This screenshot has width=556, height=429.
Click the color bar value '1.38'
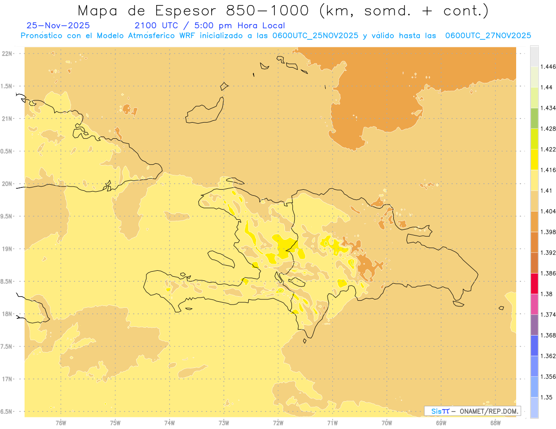(547, 294)
